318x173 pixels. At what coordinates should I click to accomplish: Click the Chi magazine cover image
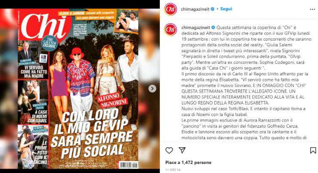[x=78, y=89]
